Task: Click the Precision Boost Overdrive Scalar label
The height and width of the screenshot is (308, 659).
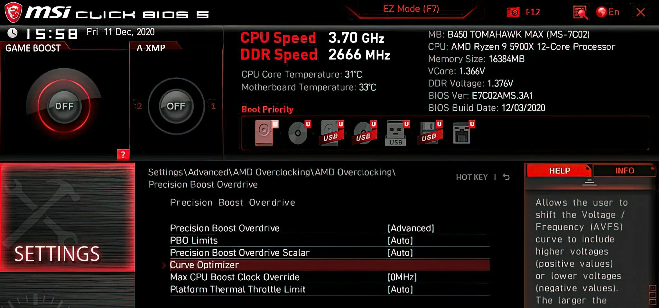Action: pyautogui.click(x=240, y=253)
